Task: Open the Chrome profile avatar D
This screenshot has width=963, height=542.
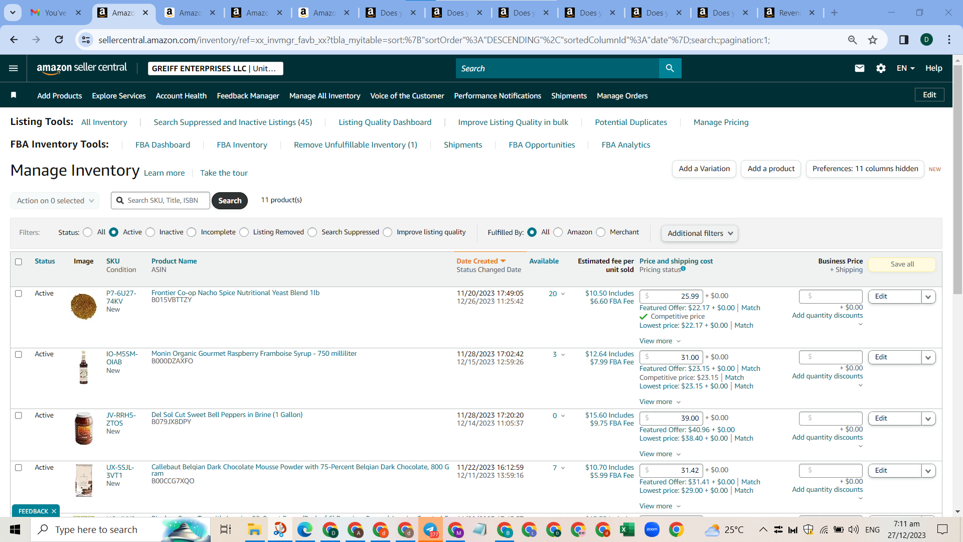Action: click(x=926, y=40)
